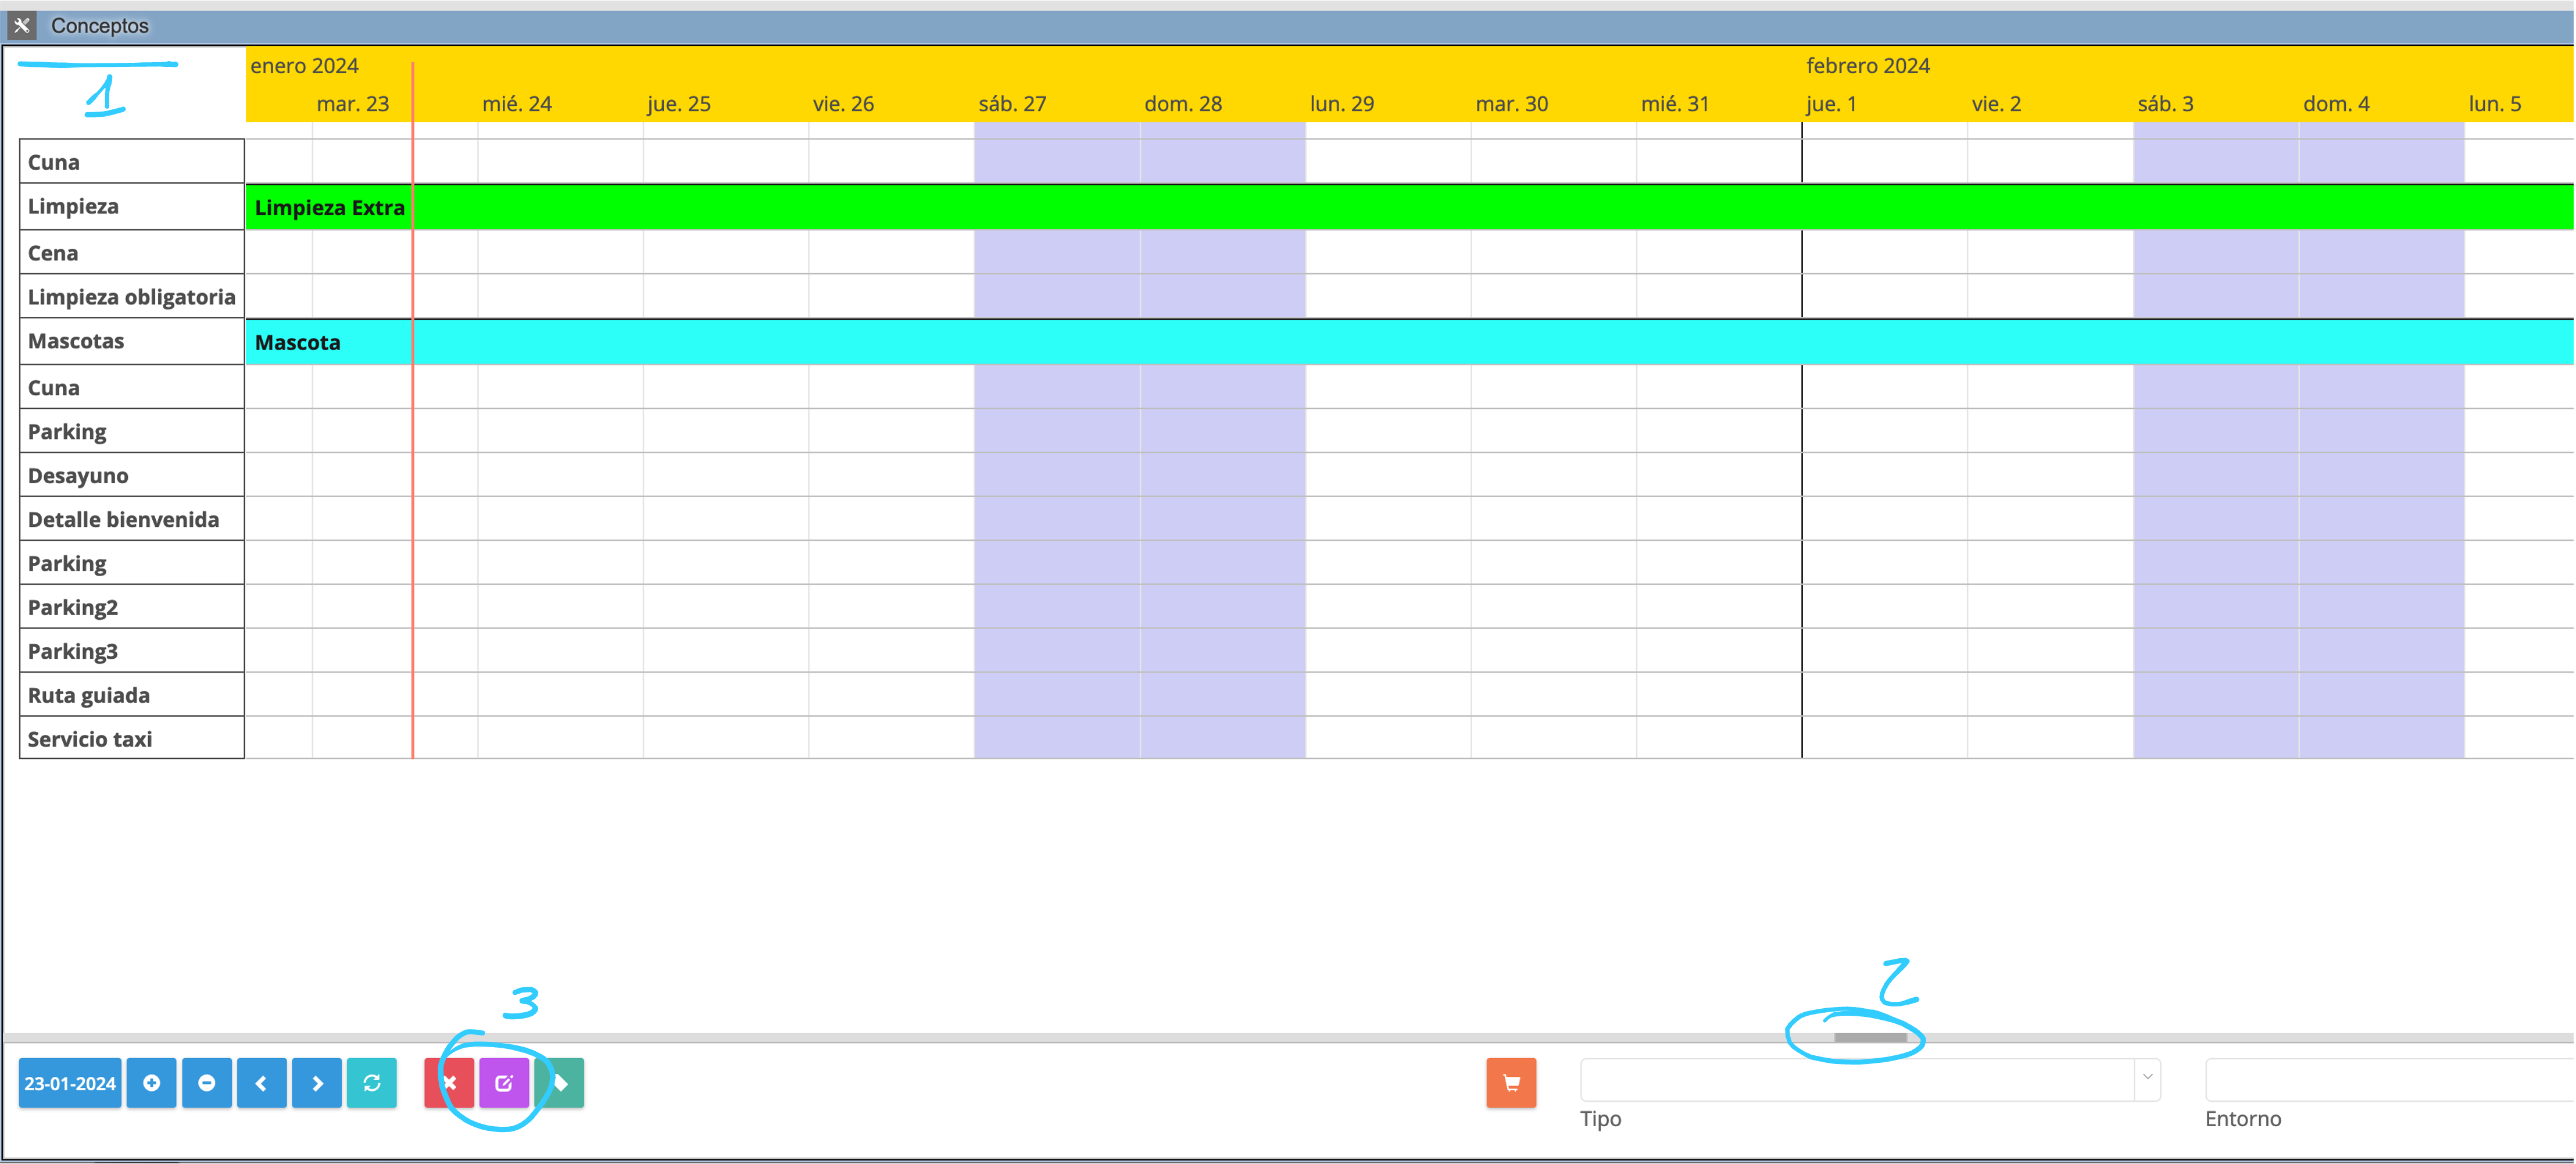Image resolution: width=2576 pixels, height=1164 pixels.
Task: Click the minus zoom-out button
Action: coord(207,1083)
